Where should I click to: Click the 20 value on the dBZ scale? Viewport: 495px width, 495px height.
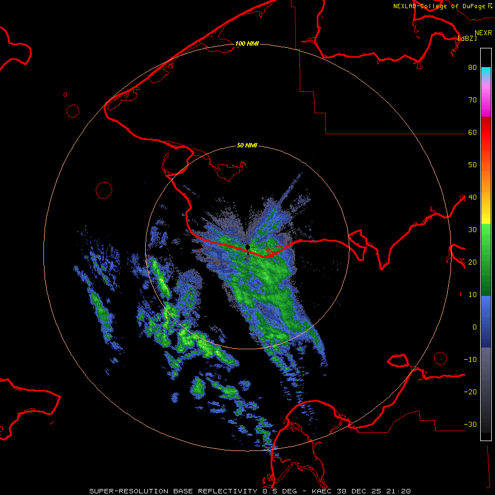pyautogui.click(x=472, y=262)
